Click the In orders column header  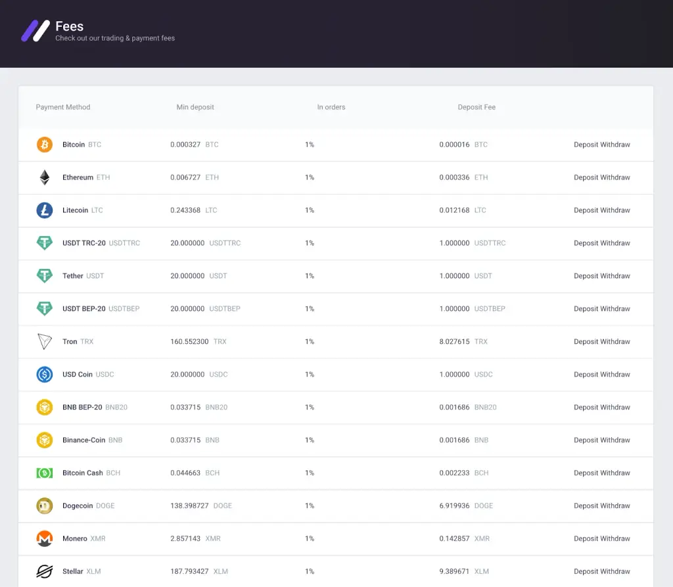[331, 107]
